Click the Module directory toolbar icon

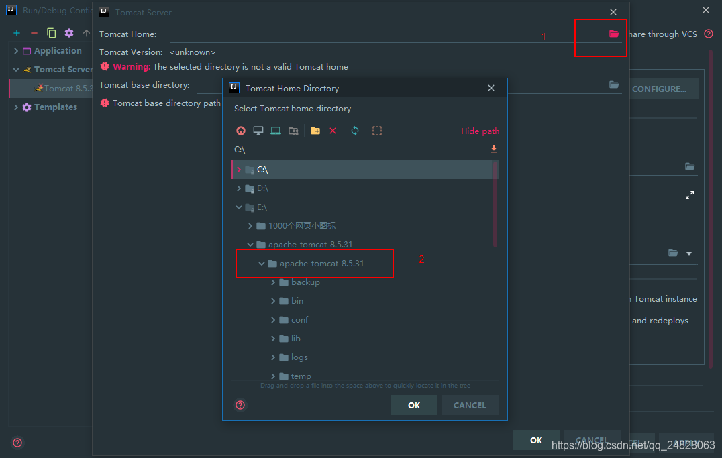[293, 131]
